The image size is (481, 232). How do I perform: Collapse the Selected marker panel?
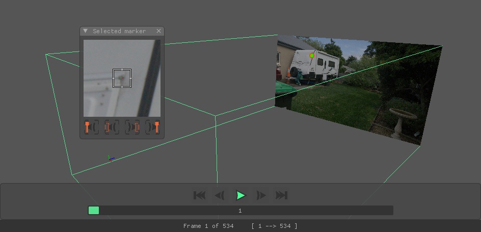(x=86, y=31)
